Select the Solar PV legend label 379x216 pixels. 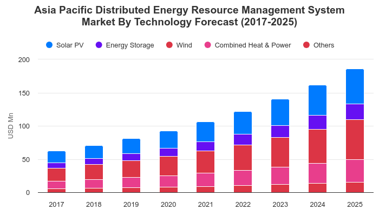point(70,45)
